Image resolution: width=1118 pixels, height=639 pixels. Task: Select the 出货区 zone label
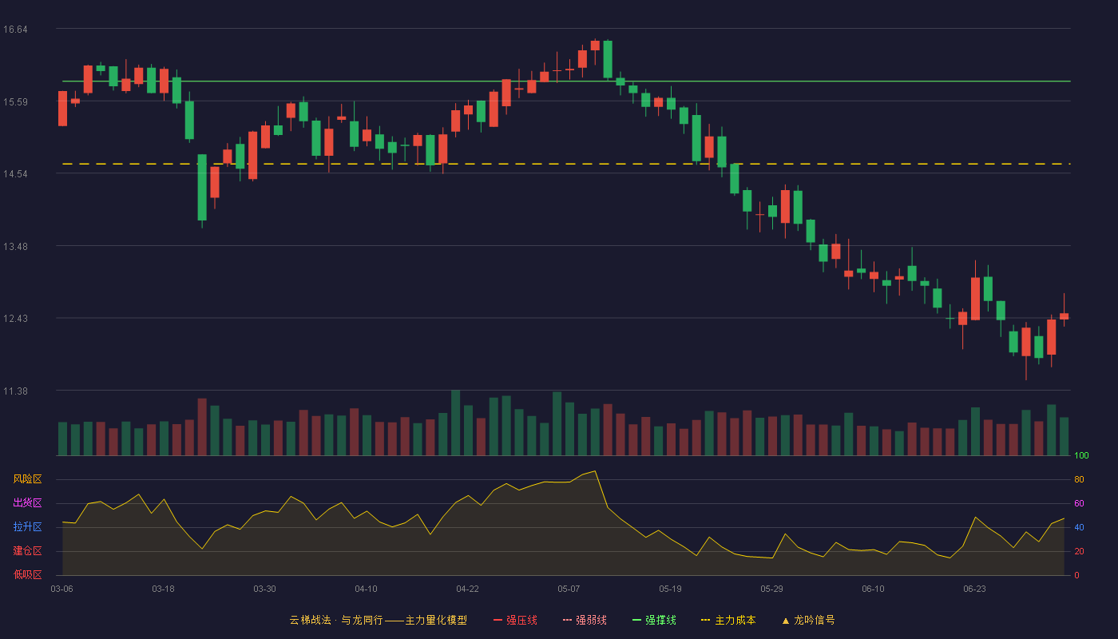(27, 503)
